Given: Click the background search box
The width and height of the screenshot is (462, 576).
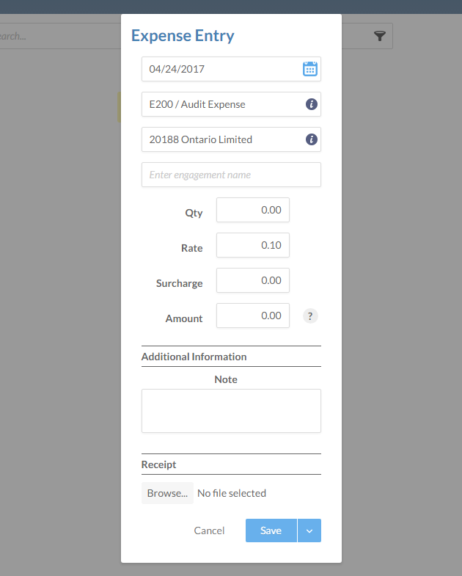Looking at the screenshot, I should (x=59, y=36).
